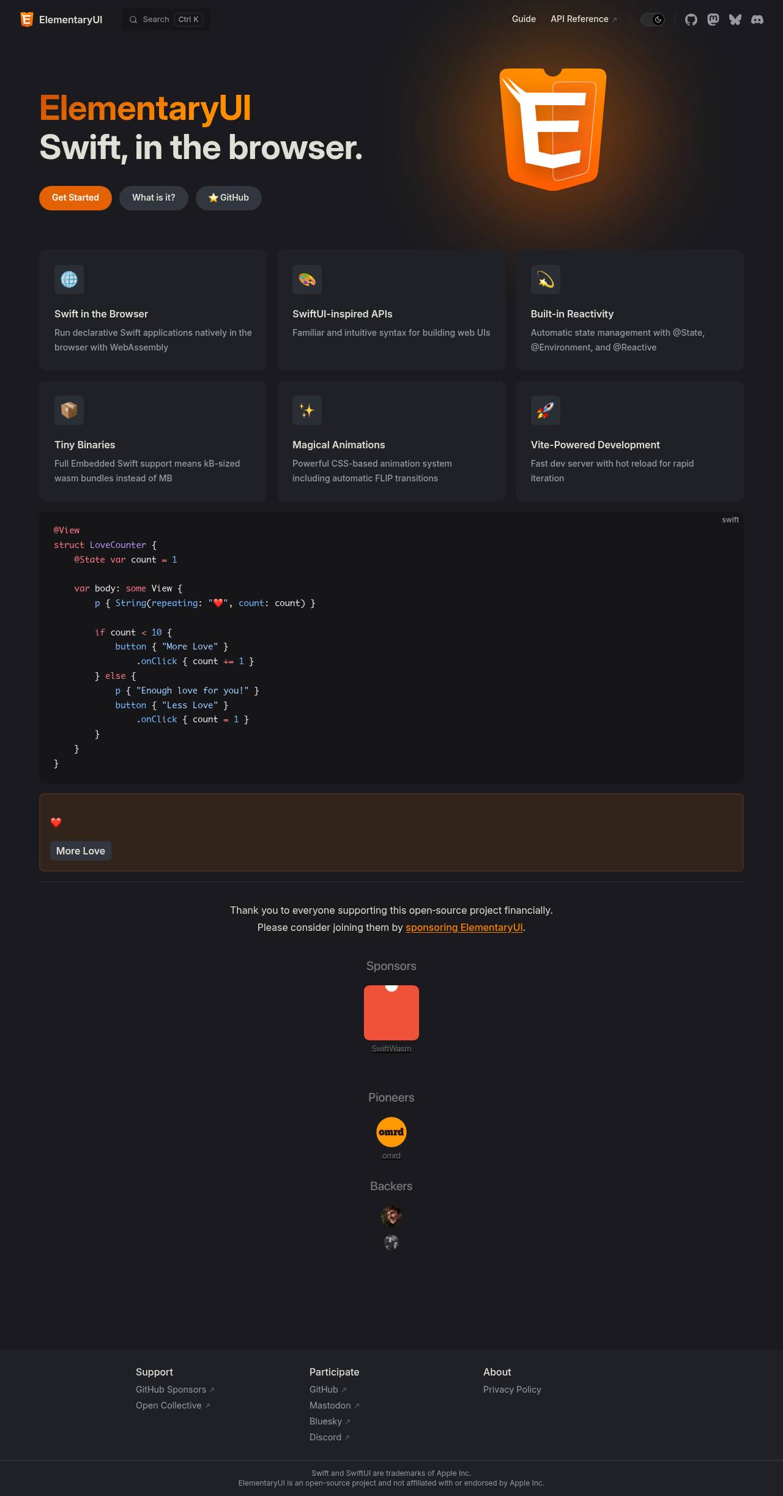The height and width of the screenshot is (1496, 783).
Task: Open the Open Collective footer link
Action: click(173, 1405)
